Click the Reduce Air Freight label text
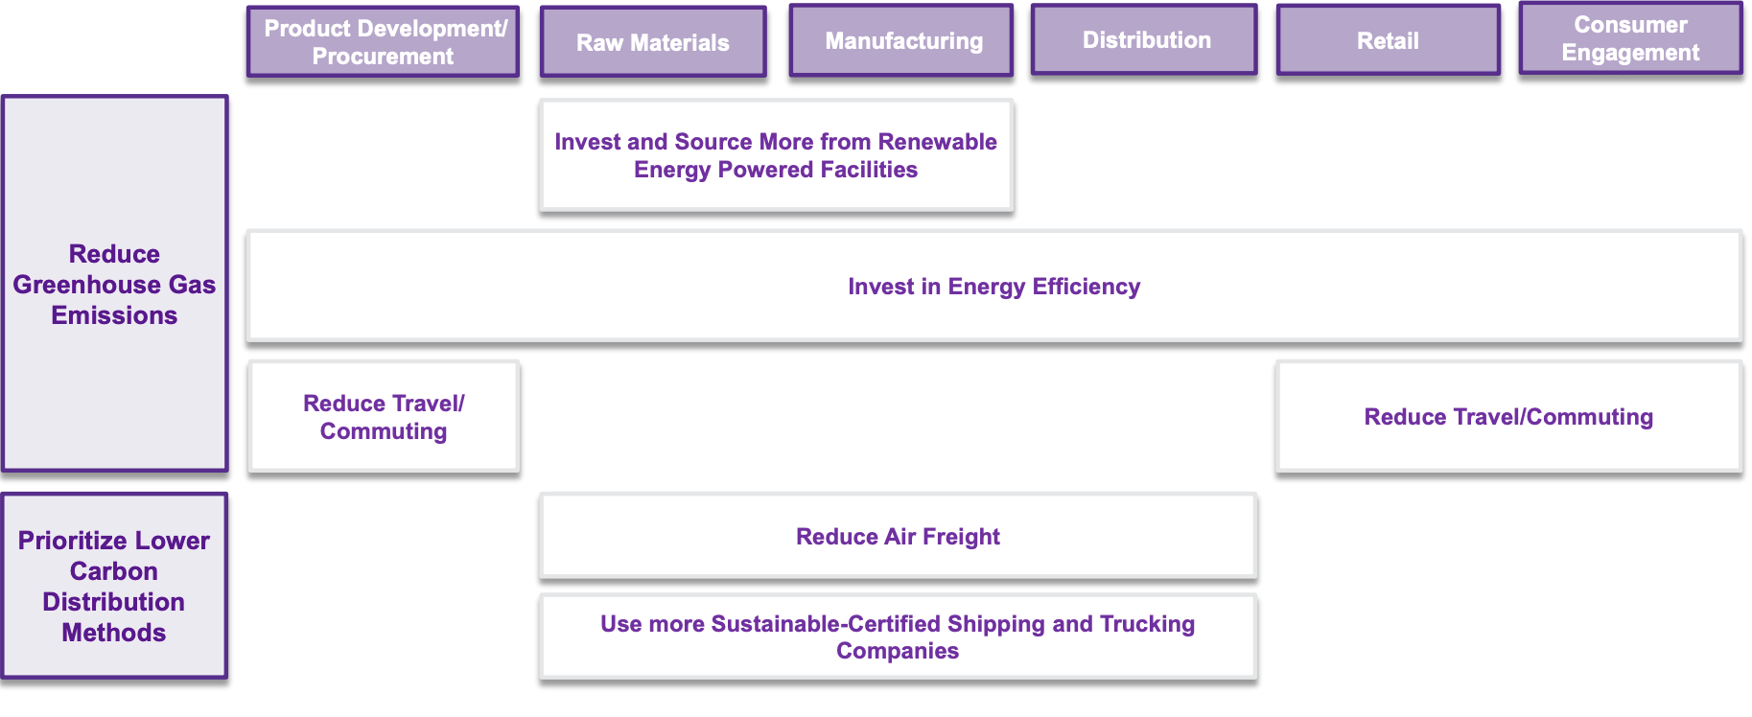 coord(898,537)
